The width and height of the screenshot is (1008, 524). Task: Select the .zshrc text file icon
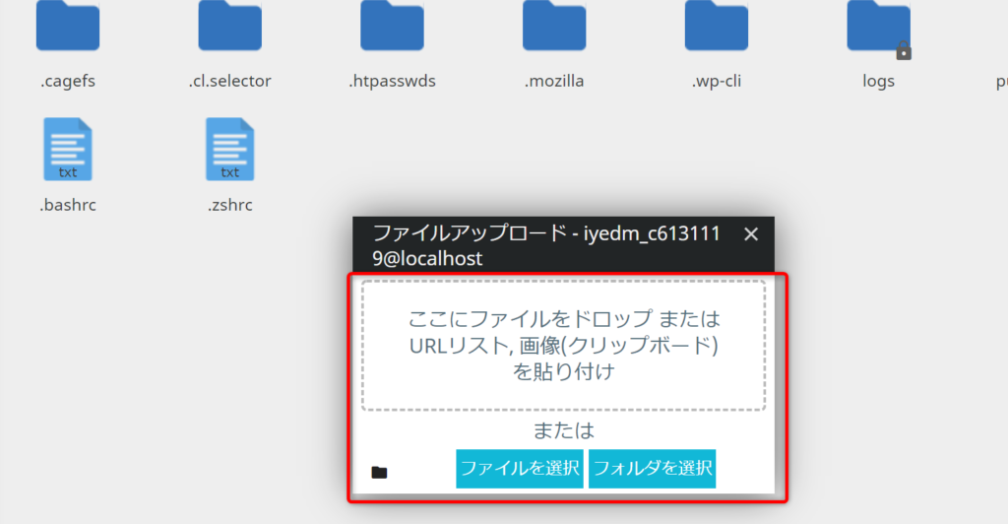[229, 149]
